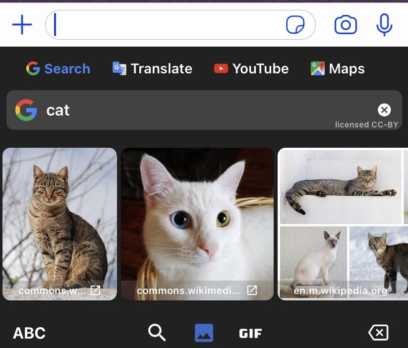Tap the 'licensed CC-BY' label

366,125
